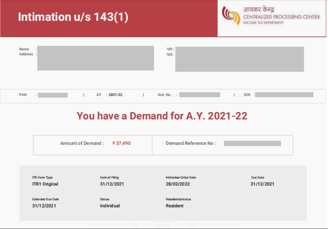Click the Income Tax Department swirl logo
This screenshot has width=328, height=229.
click(x=231, y=16)
